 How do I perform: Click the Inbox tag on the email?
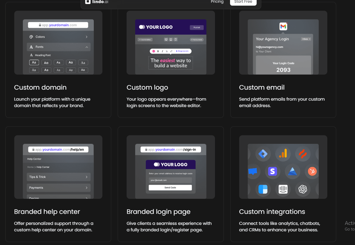[x=306, y=39]
